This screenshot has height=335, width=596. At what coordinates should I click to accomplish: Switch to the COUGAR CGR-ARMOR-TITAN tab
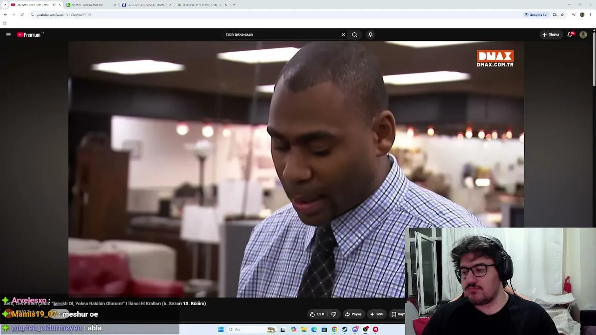[x=146, y=5]
